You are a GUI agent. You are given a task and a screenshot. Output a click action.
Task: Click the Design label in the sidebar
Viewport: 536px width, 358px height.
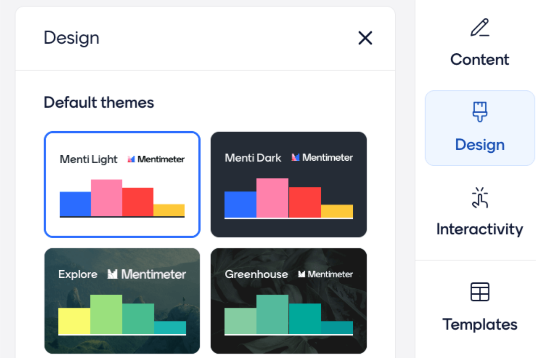[x=480, y=145]
